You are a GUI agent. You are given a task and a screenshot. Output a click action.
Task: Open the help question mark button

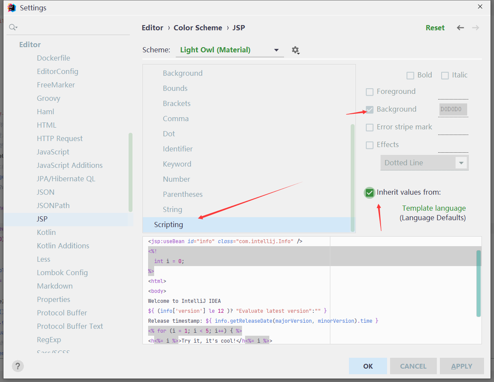[x=18, y=366]
